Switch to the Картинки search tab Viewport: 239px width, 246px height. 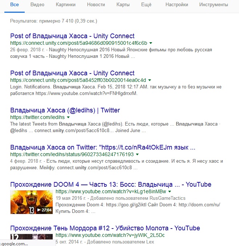tap(66, 5)
